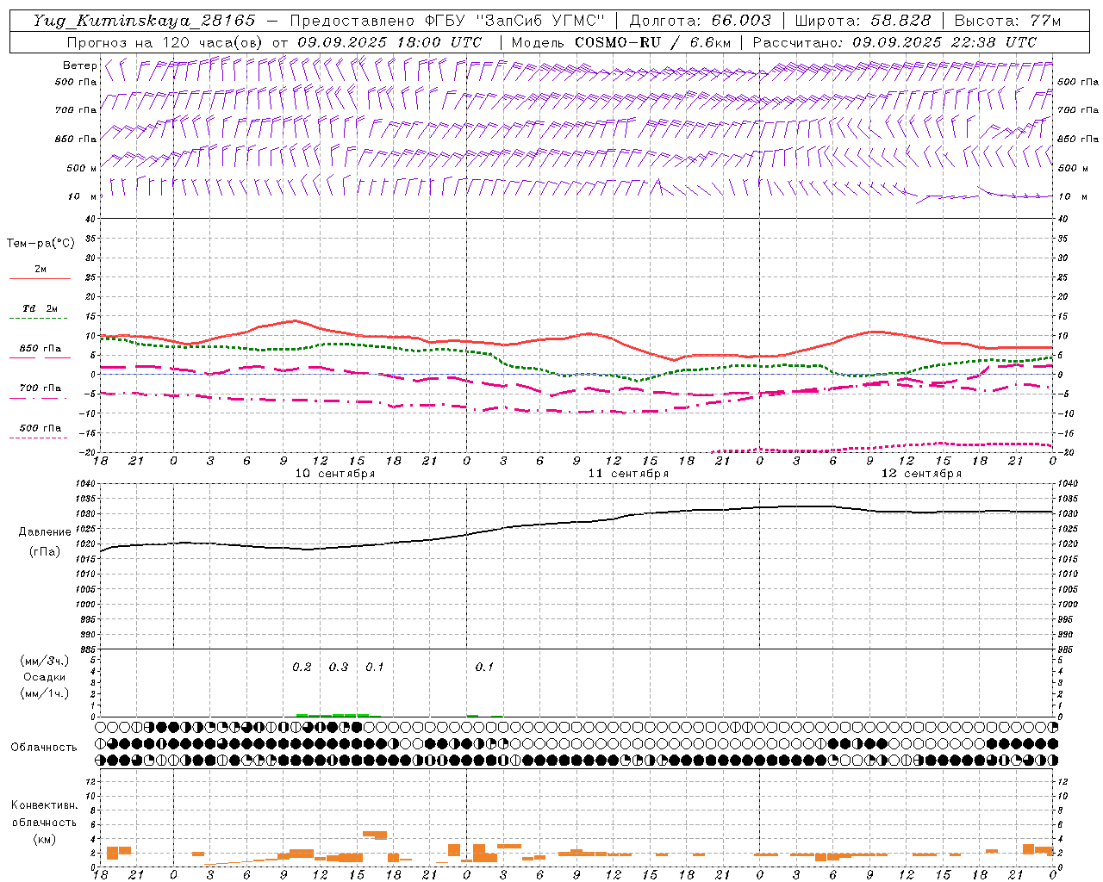Click the forecast start time 09.09.2025 18:00 UTC
1103x882 pixels.
tap(389, 42)
